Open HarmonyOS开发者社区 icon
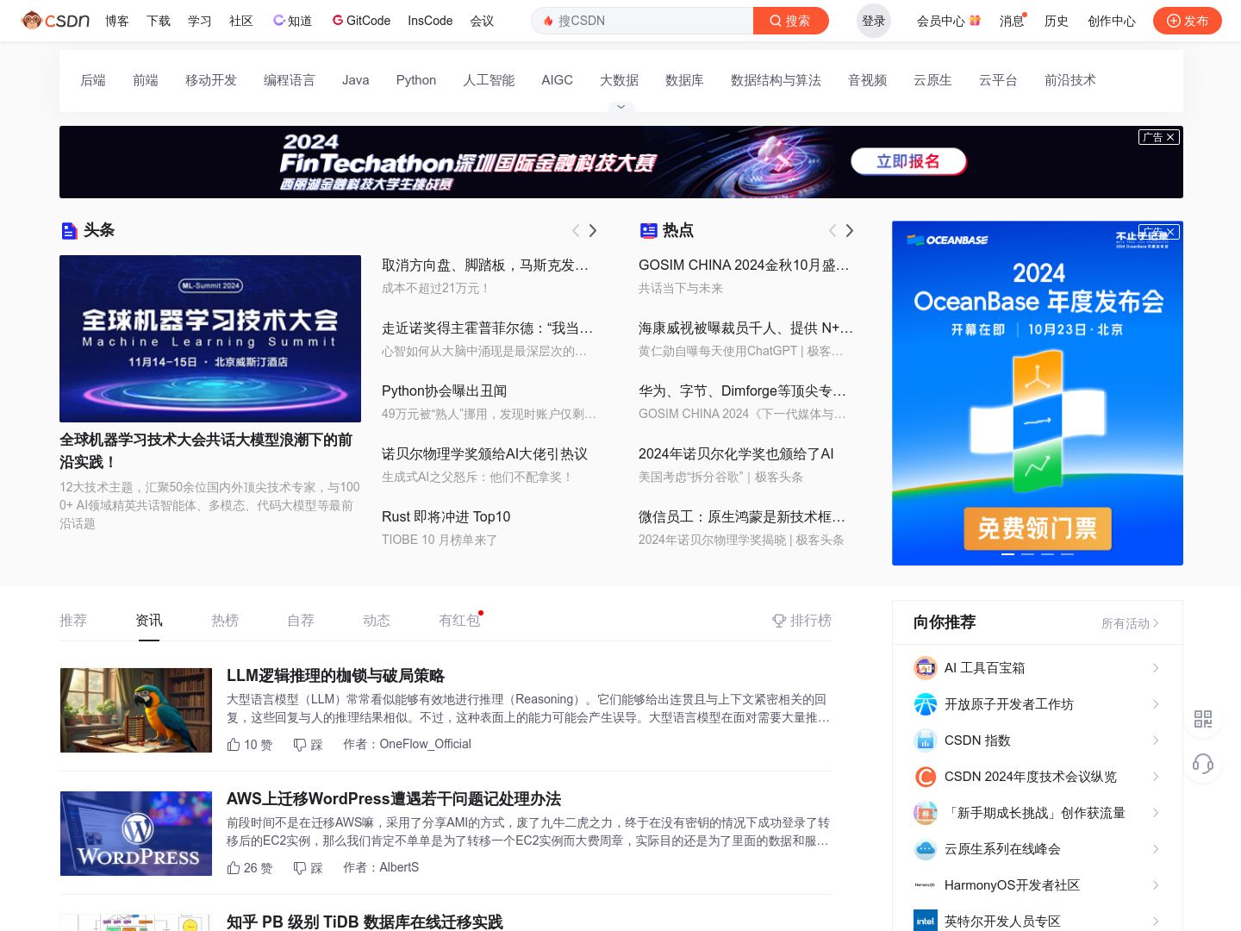Image resolution: width=1241 pixels, height=931 pixels. 925,885
